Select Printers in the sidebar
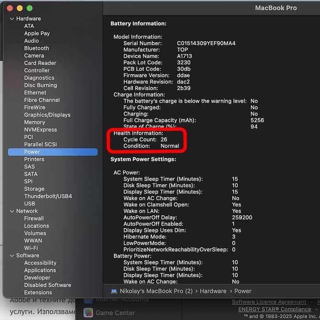This screenshot has height=320, width=320. (x=34, y=160)
